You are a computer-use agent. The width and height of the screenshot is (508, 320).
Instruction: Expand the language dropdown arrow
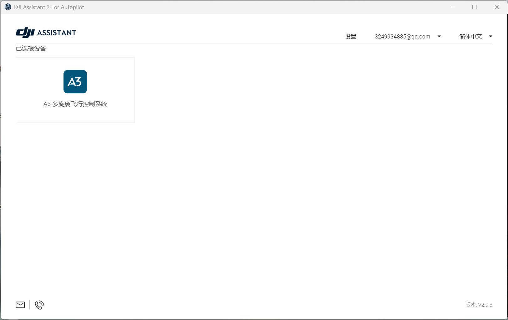click(490, 37)
